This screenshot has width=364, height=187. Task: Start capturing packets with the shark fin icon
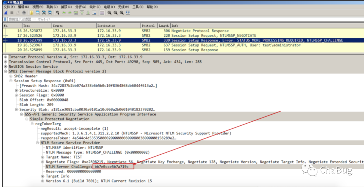(x=6, y=13)
